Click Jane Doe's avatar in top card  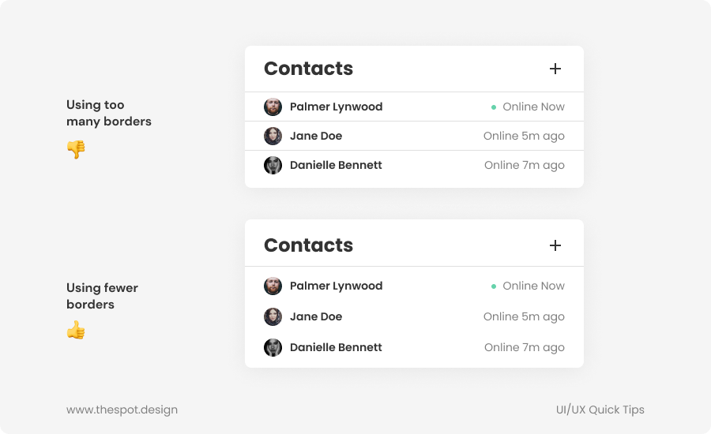point(273,136)
